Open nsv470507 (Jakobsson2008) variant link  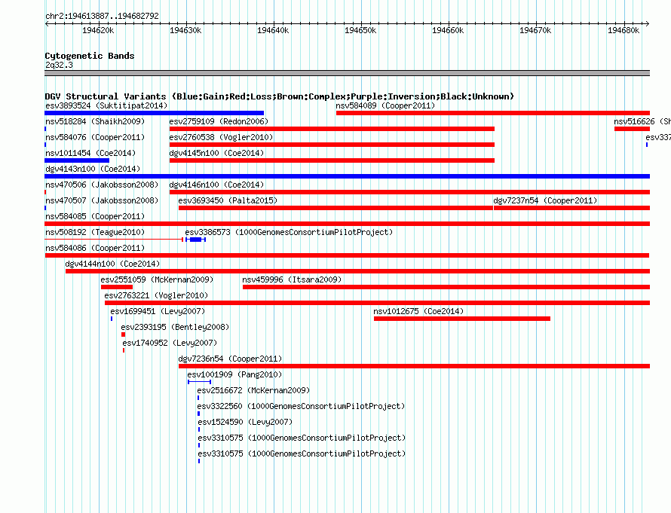click(x=102, y=200)
